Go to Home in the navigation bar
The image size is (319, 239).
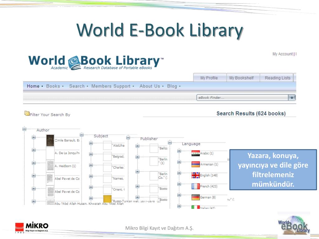pyautogui.click(x=33, y=86)
